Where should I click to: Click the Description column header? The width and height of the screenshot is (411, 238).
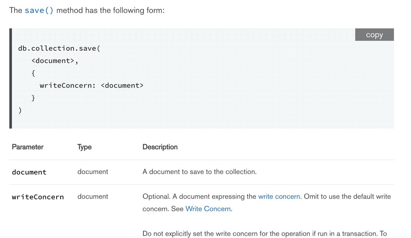(160, 147)
